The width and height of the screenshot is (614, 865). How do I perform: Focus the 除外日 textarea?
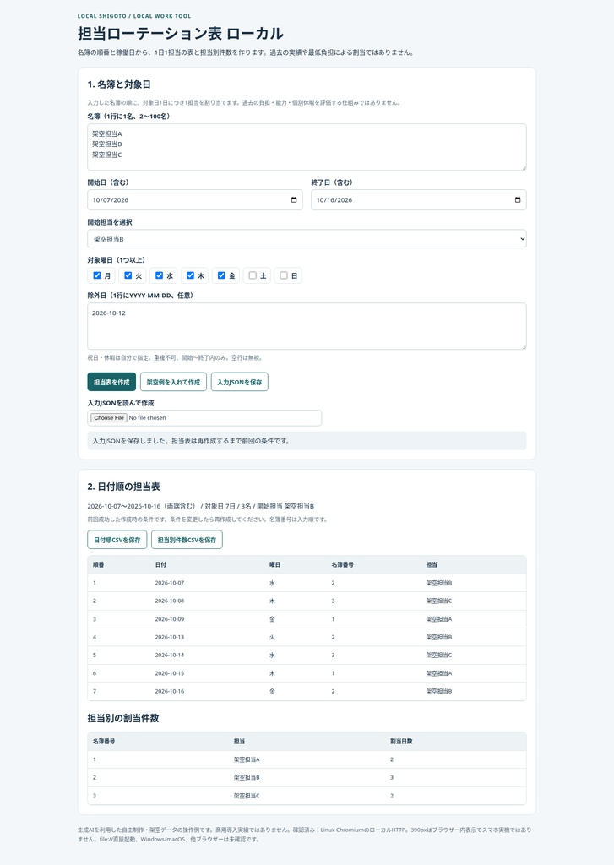coord(307,326)
